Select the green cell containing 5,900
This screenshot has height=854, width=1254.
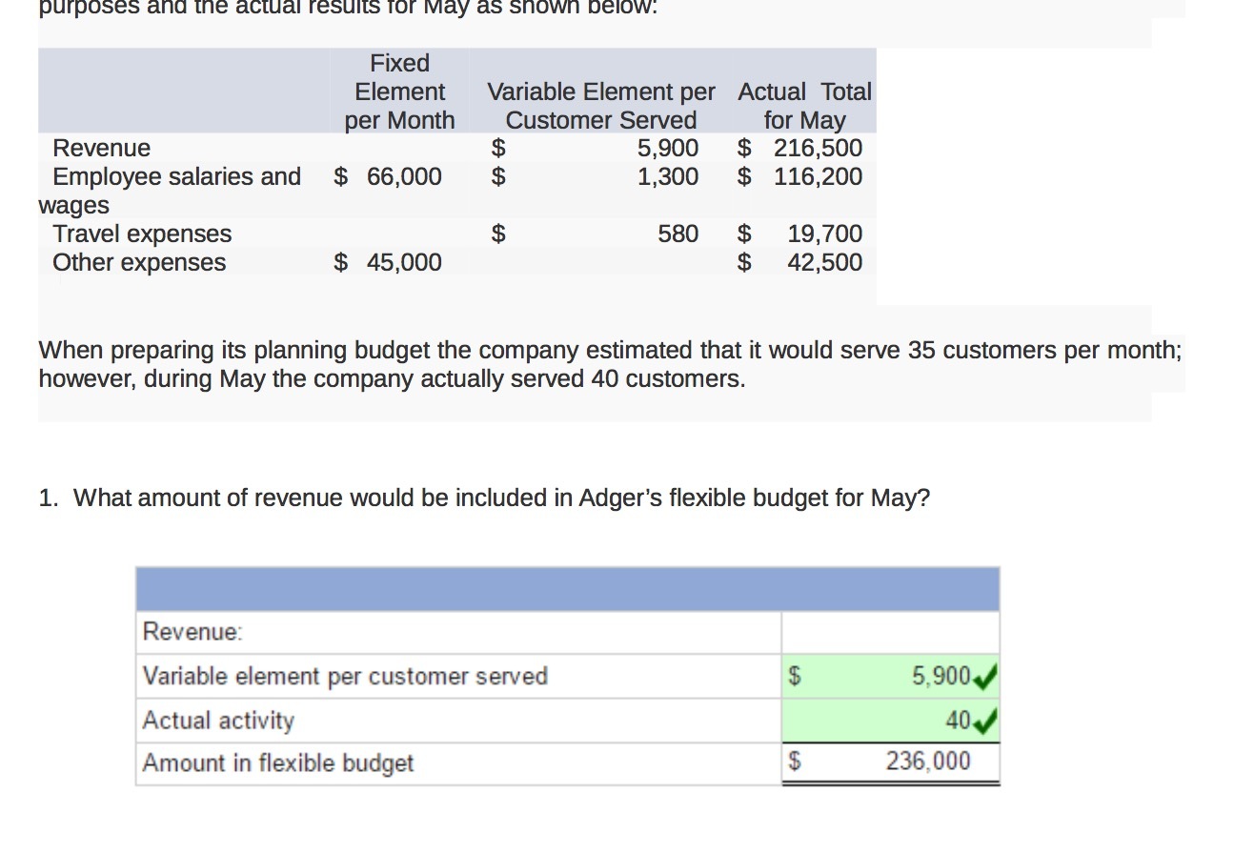pyautogui.click(x=886, y=676)
